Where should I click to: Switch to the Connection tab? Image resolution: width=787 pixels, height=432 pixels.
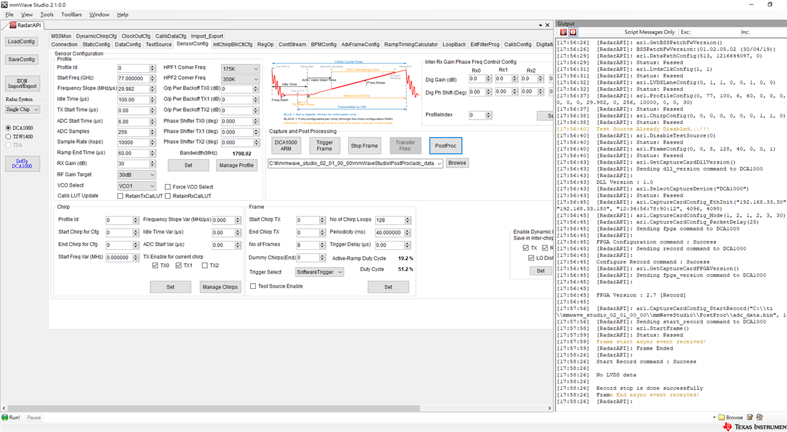[x=65, y=45]
